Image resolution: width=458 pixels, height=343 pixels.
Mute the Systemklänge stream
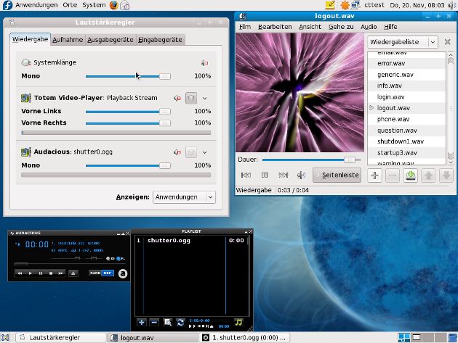(x=204, y=64)
